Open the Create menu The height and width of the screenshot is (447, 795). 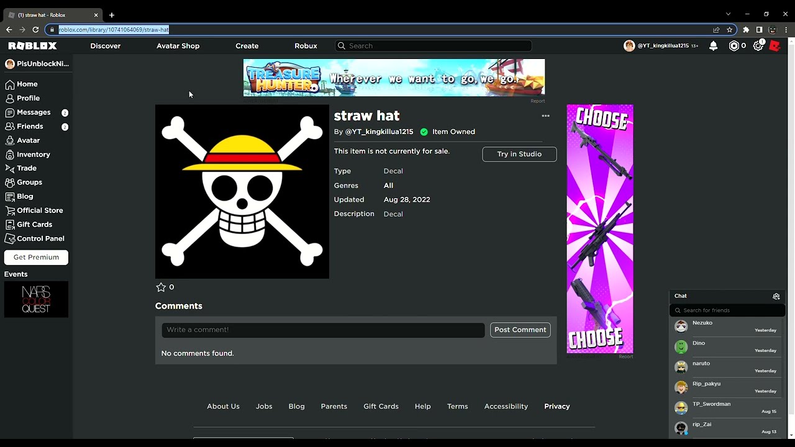247,46
